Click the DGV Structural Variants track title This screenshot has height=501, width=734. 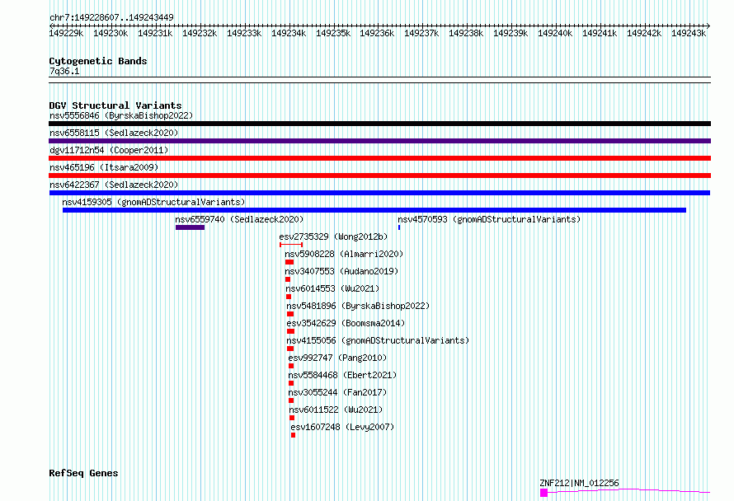click(x=115, y=105)
